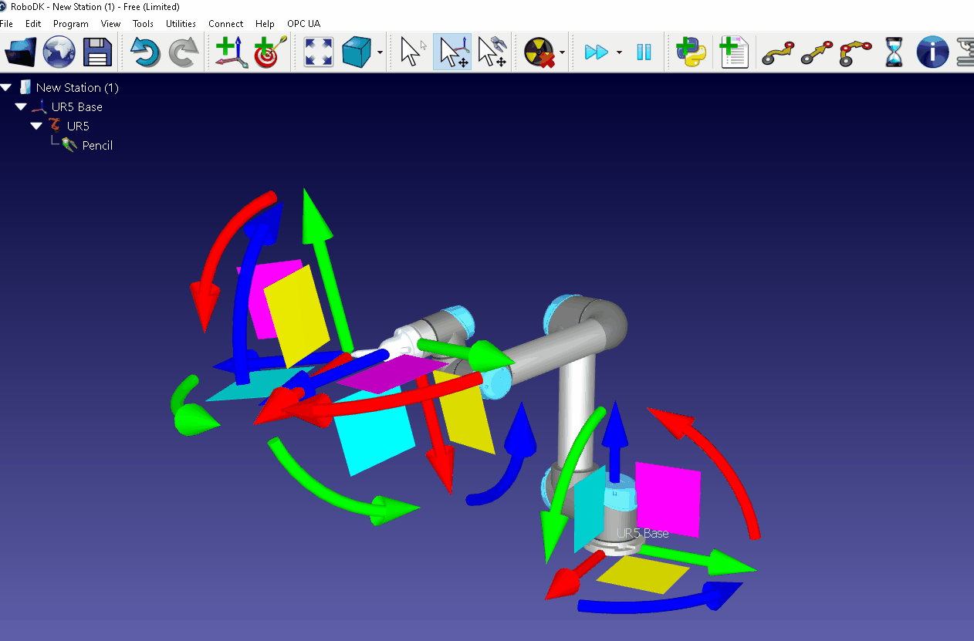The height and width of the screenshot is (641, 974).
Task: Save the station with the floppy disk icon
Action: pos(97,52)
